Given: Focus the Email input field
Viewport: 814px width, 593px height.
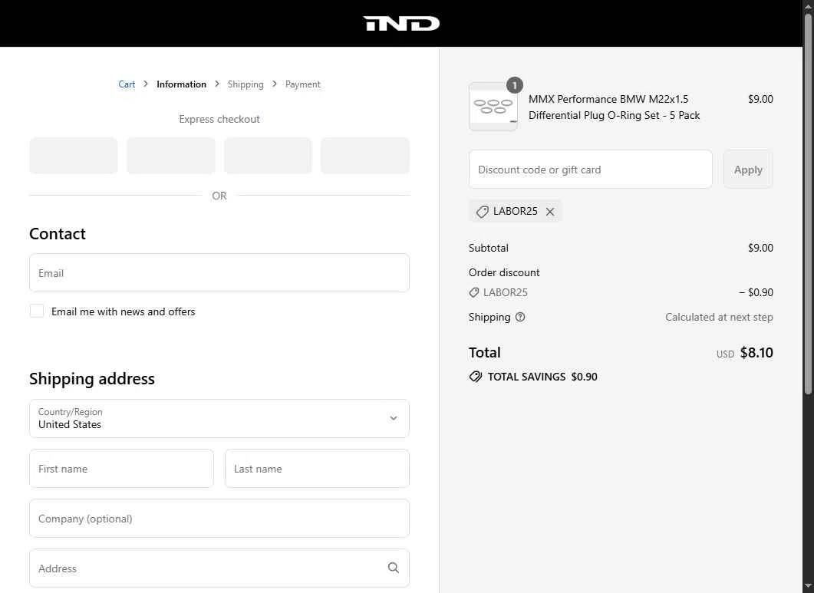Looking at the screenshot, I should (x=219, y=273).
